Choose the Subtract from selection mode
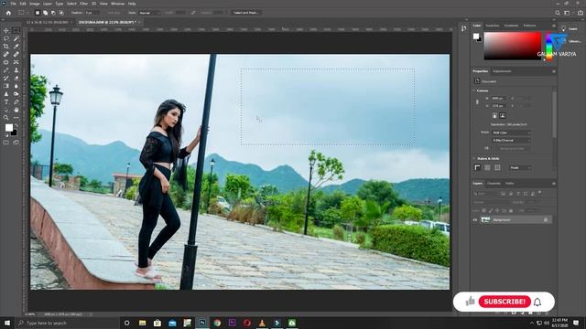The width and height of the screenshot is (586, 329). pos(53,13)
